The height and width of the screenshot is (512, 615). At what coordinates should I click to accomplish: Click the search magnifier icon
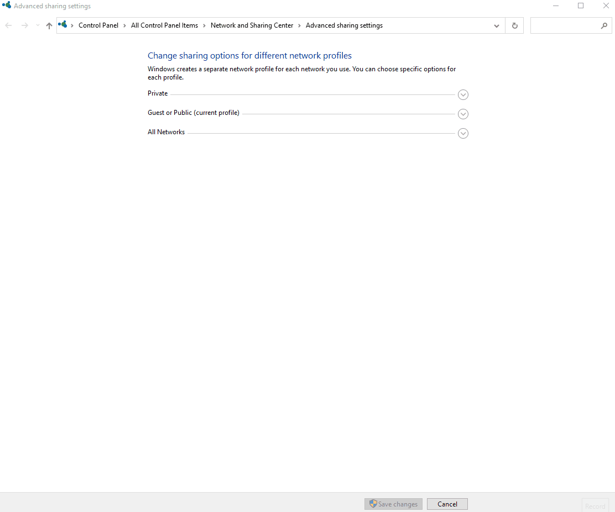click(x=604, y=25)
